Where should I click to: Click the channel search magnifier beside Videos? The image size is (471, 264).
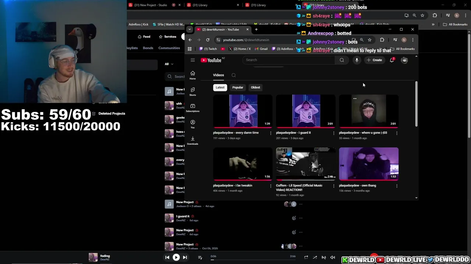[x=234, y=75]
